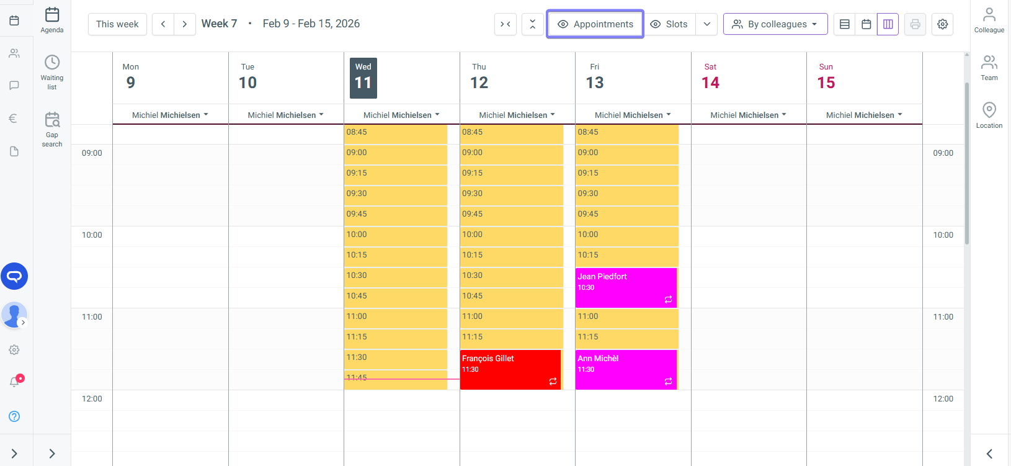1011x466 pixels.
Task: Open the Waiting list panel
Action: coord(52,72)
